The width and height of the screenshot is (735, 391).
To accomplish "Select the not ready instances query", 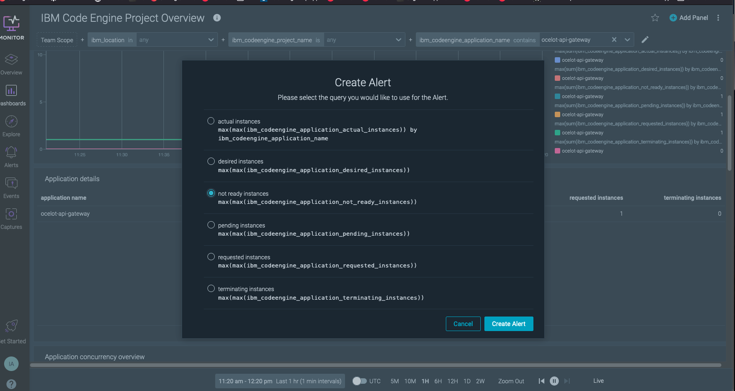I will [x=211, y=193].
